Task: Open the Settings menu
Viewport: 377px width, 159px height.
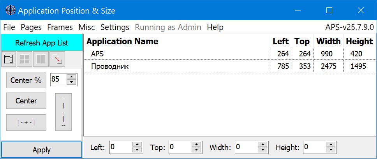Action: tap(115, 27)
